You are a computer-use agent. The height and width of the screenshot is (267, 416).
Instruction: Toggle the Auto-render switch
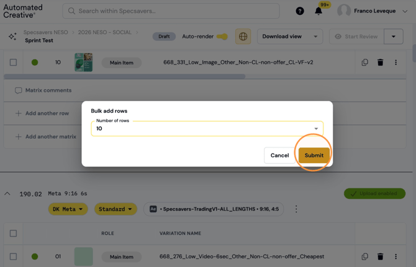point(222,37)
